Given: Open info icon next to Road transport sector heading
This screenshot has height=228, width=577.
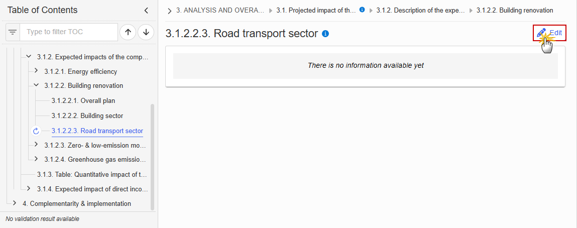Looking at the screenshot, I should [x=325, y=34].
